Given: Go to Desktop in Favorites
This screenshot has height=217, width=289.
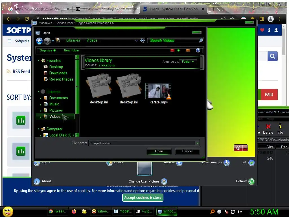Looking at the screenshot, I should (56, 67).
